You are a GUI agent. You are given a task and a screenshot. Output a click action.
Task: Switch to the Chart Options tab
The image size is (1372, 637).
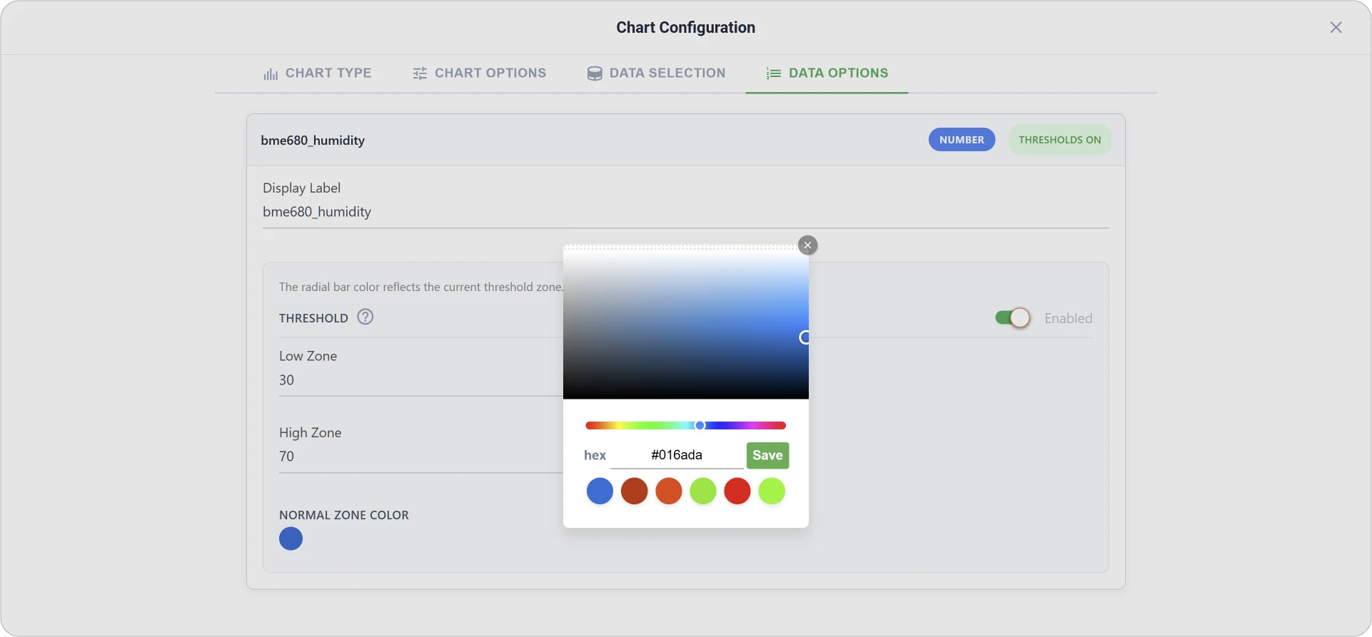click(x=480, y=73)
